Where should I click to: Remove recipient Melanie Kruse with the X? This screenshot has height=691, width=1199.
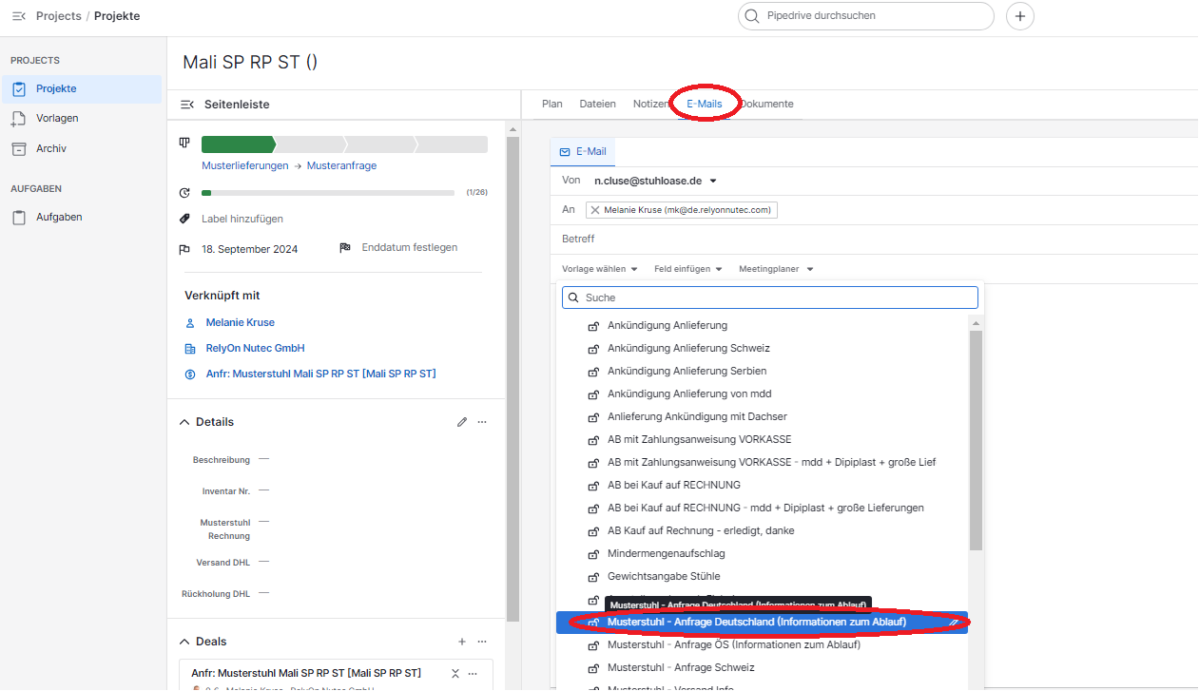coord(595,210)
